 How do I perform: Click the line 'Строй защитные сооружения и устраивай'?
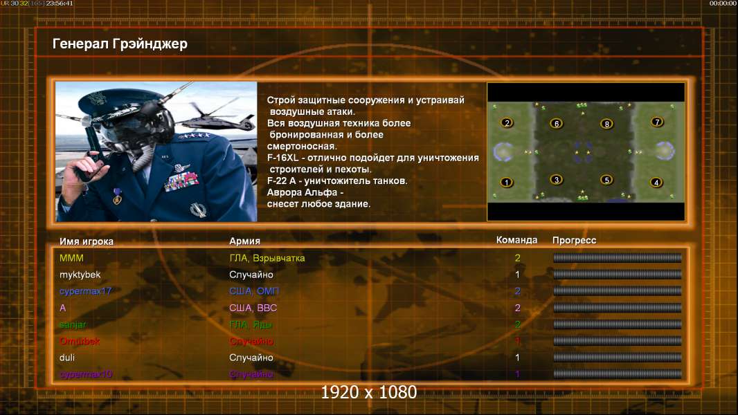[366, 100]
